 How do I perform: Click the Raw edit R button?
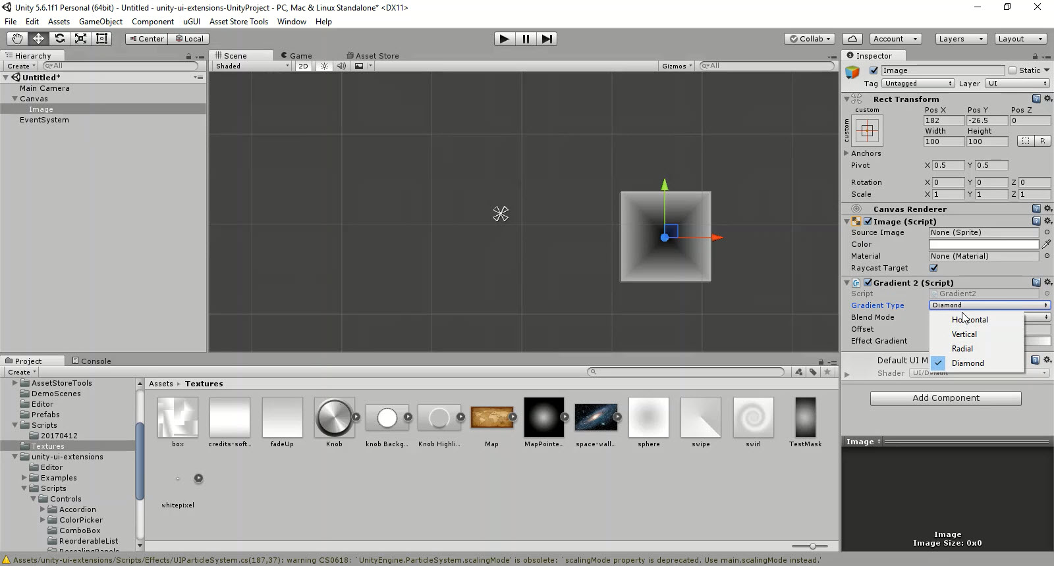click(x=1042, y=141)
